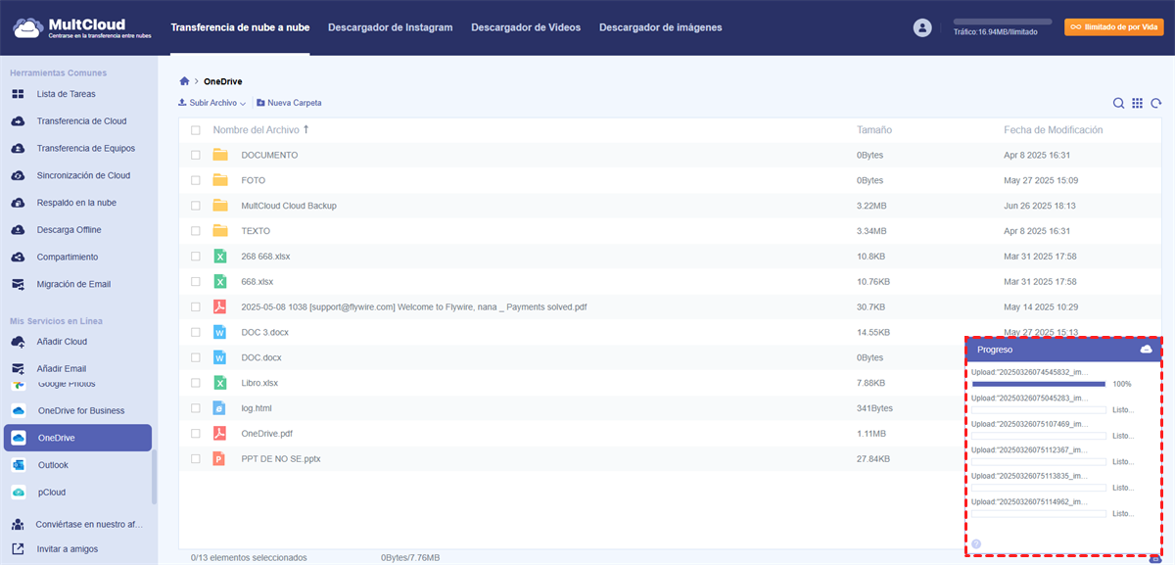The image size is (1175, 565).
Task: Toggle the select-all checkbox in header
Action: (196, 130)
